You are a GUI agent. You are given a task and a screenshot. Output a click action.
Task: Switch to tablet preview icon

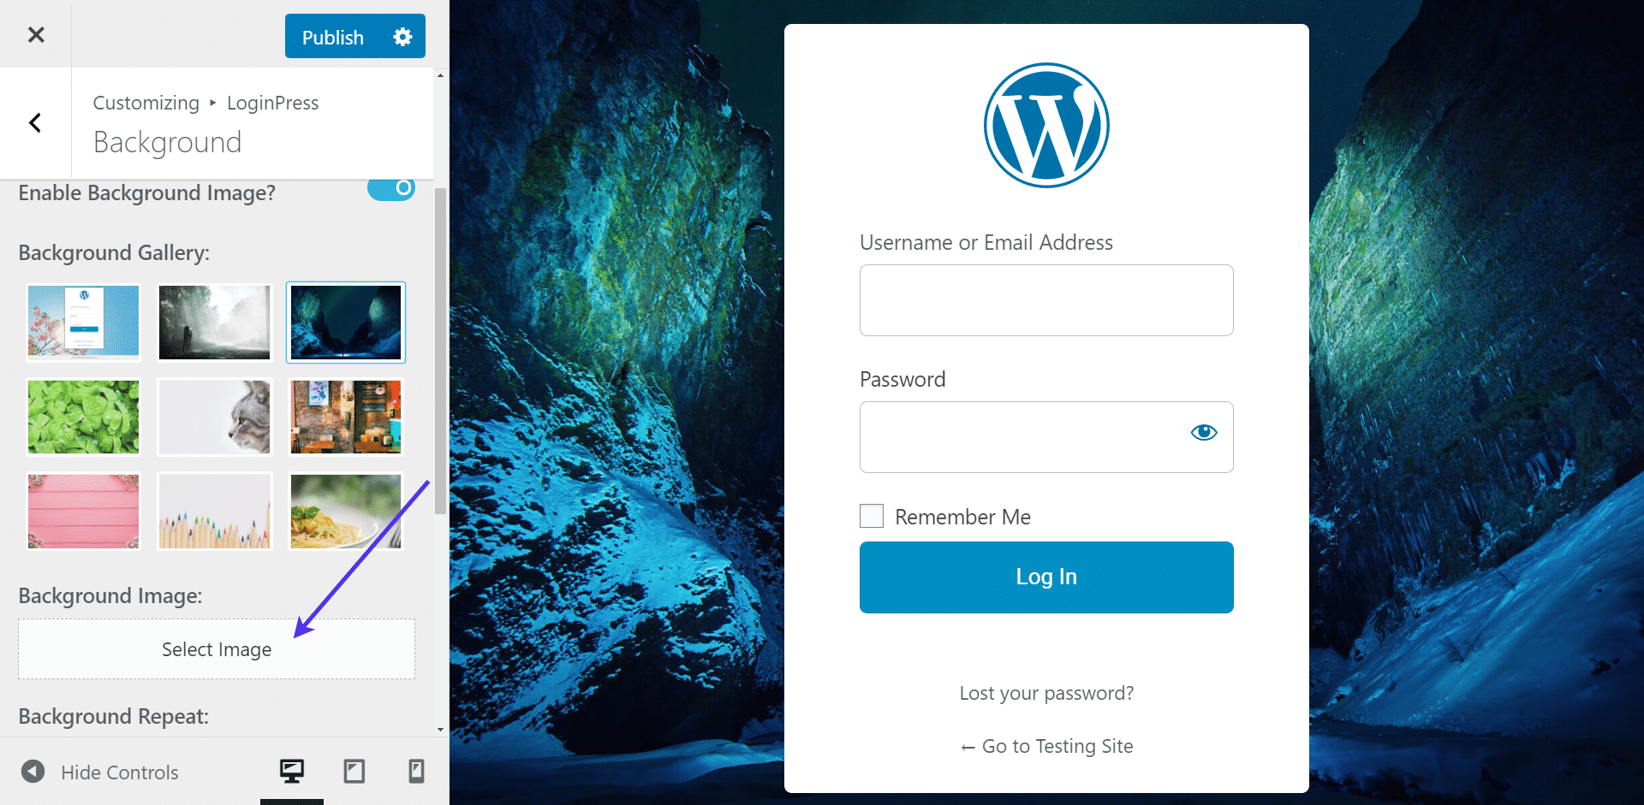[354, 771]
